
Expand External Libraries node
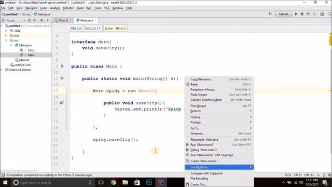2,70
